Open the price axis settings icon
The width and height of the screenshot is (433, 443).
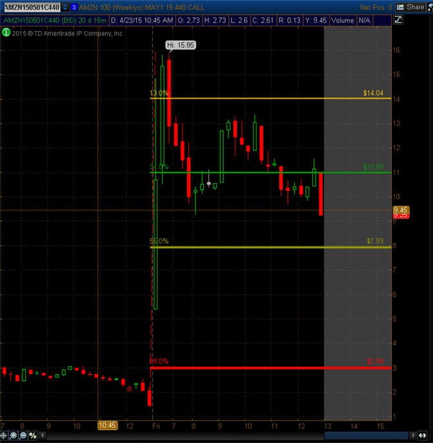398,20
